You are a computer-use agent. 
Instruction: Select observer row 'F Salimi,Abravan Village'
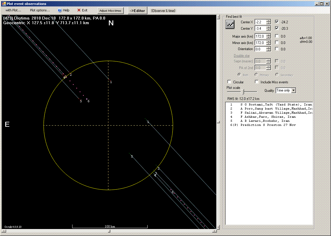point(269,113)
